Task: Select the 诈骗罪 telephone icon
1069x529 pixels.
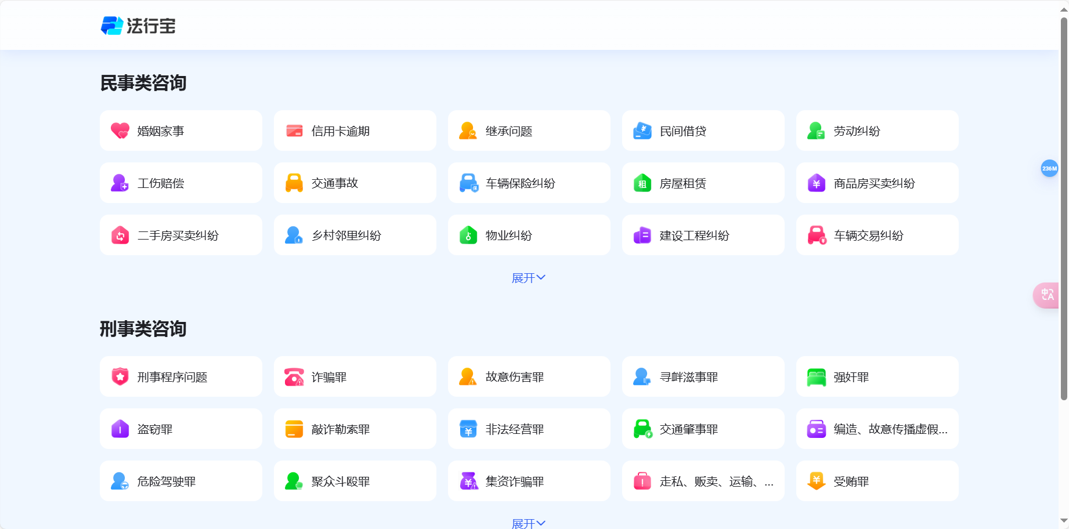Action: pyautogui.click(x=294, y=376)
